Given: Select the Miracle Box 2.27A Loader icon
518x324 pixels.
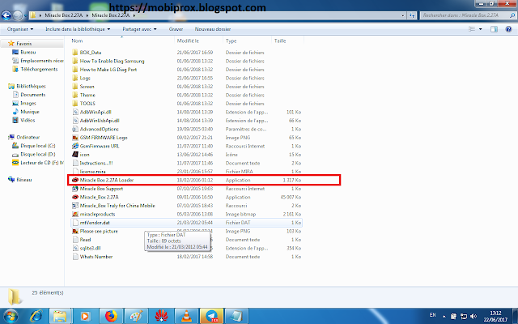Looking at the screenshot, I should pyautogui.click(x=75, y=180).
